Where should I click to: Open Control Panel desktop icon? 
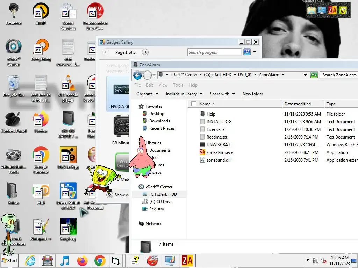[x=14, y=122]
